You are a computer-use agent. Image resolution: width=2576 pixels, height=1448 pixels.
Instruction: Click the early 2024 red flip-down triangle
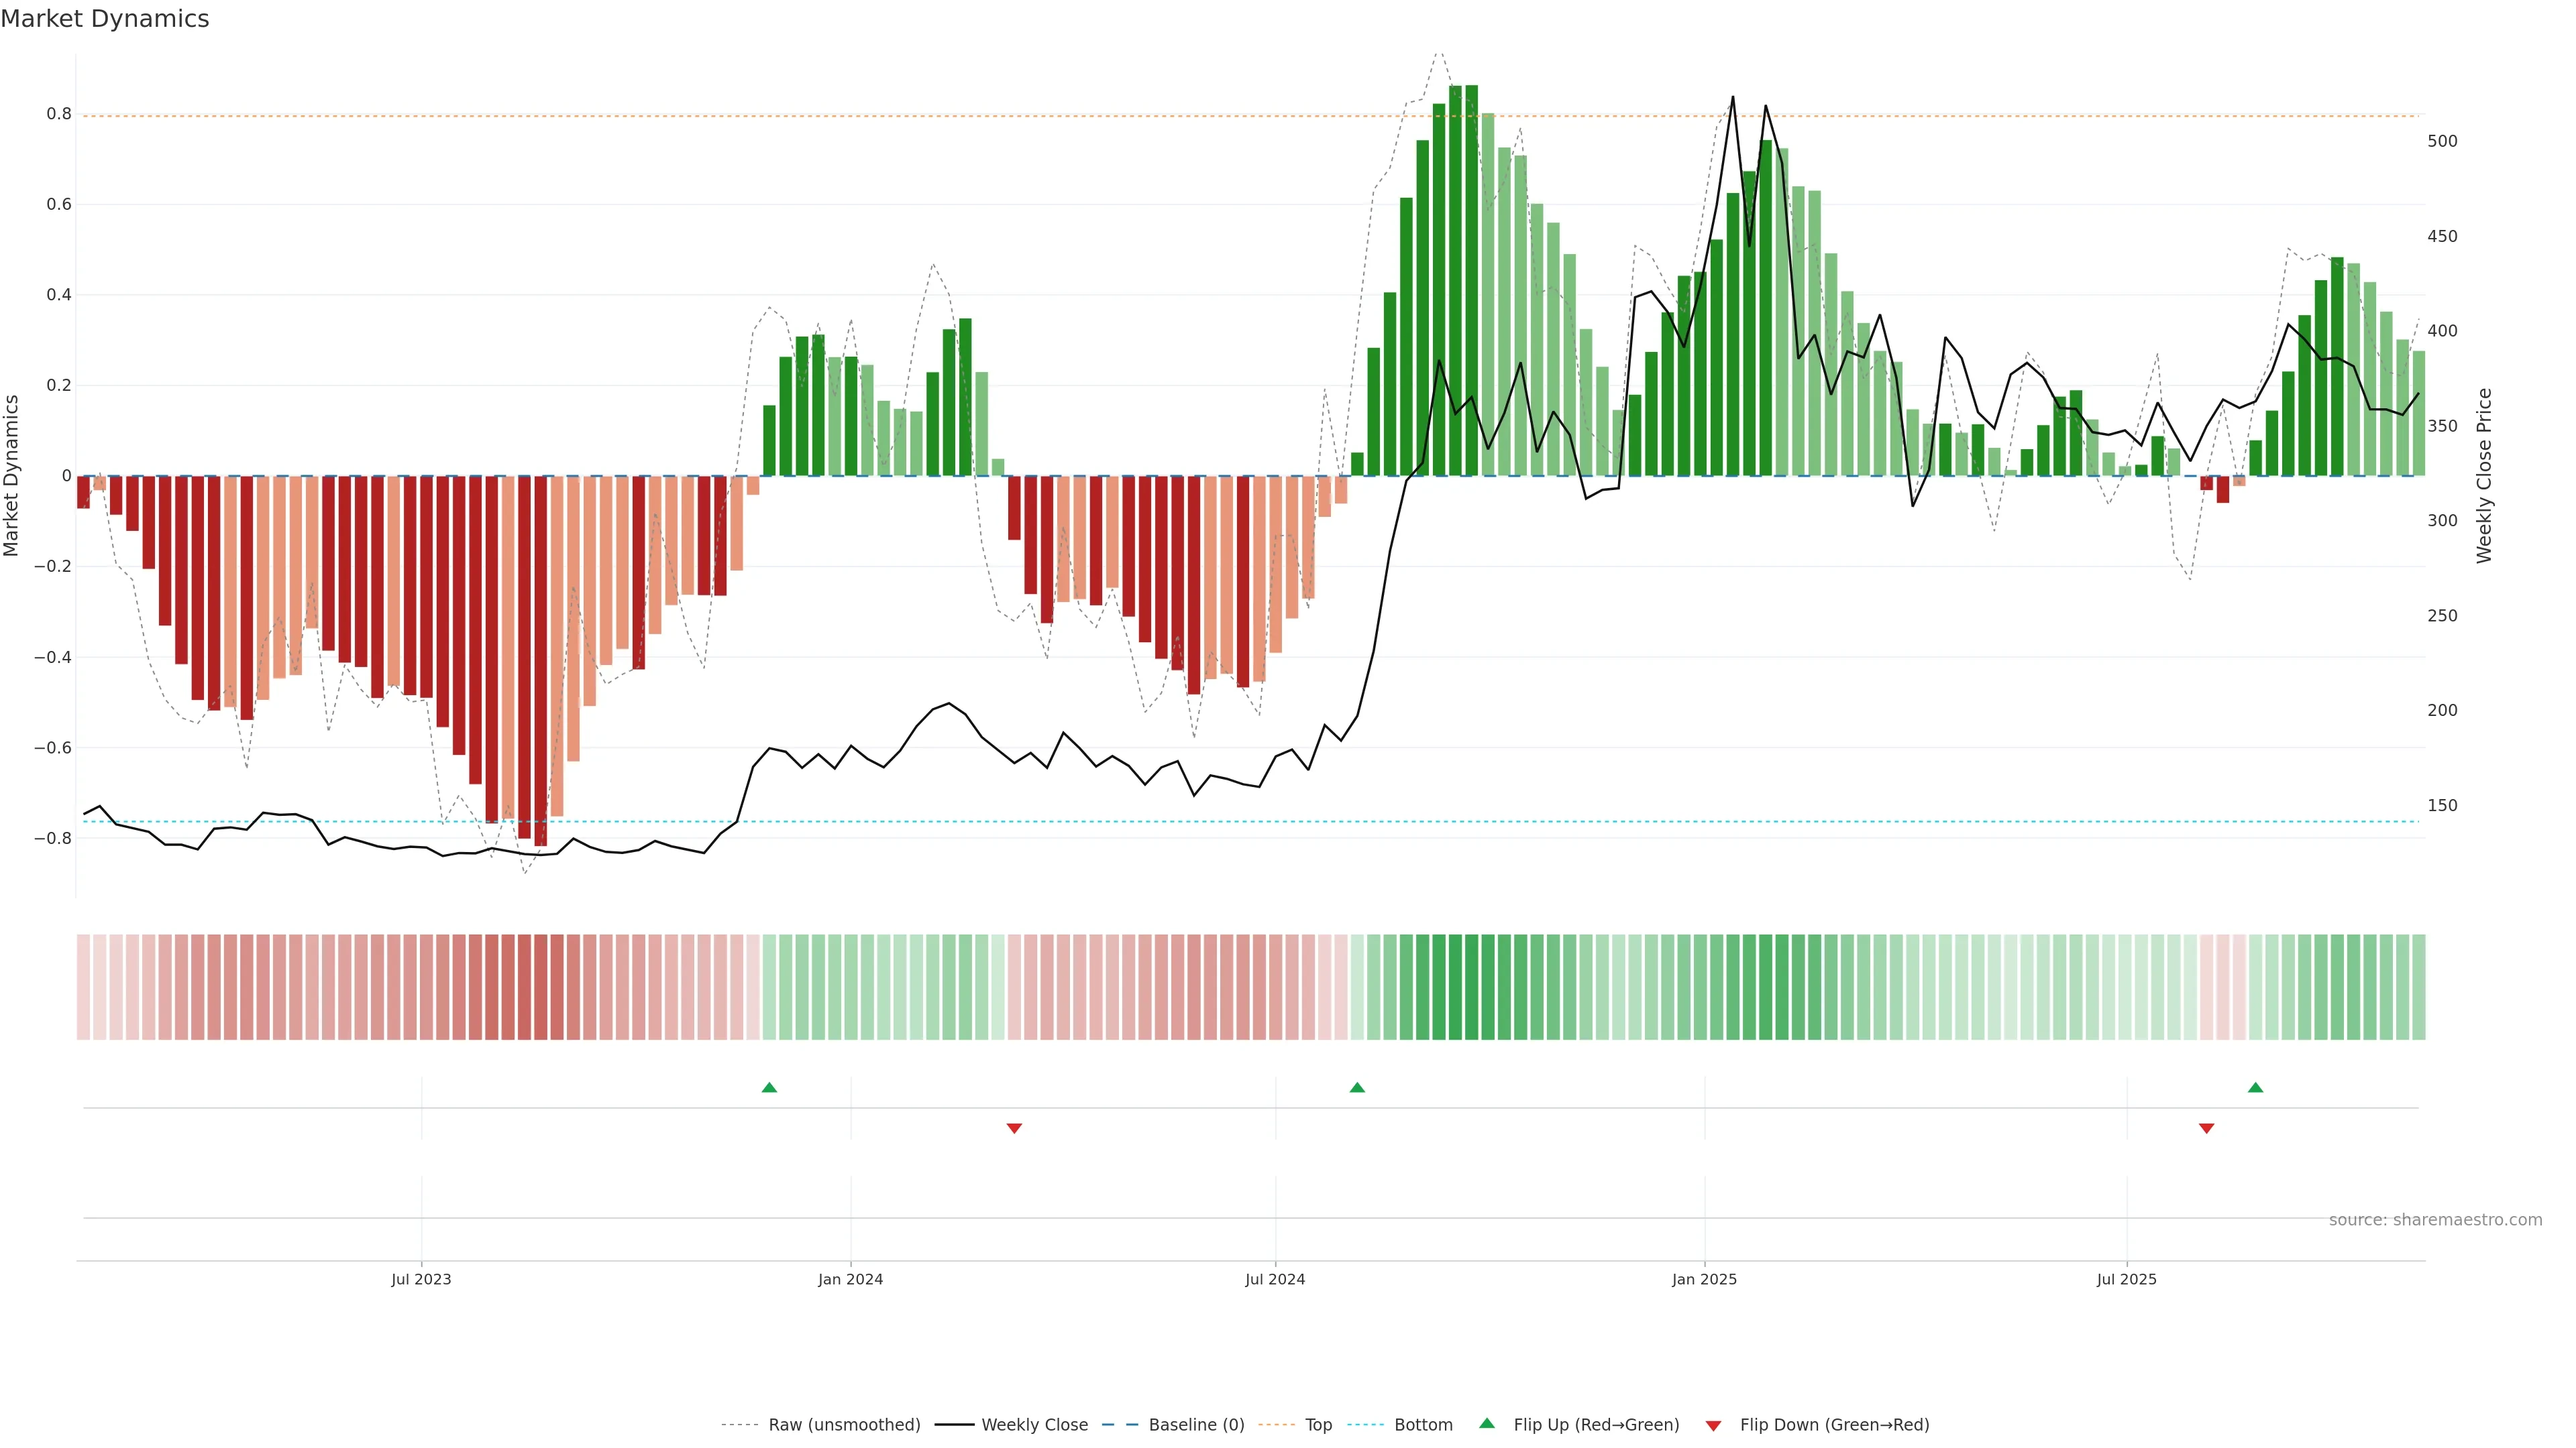pyautogui.click(x=1014, y=1128)
